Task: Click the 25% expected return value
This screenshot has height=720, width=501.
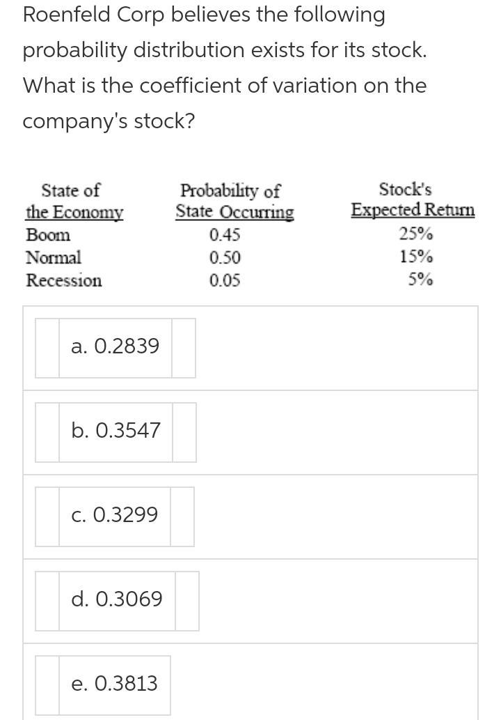Action: tap(416, 233)
